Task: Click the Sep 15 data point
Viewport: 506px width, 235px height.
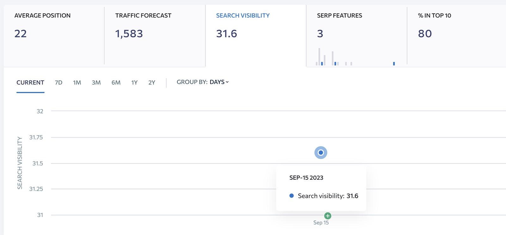Action: 321,153
